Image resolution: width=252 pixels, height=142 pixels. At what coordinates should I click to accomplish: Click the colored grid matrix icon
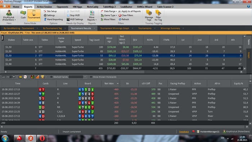click(x=32, y=77)
